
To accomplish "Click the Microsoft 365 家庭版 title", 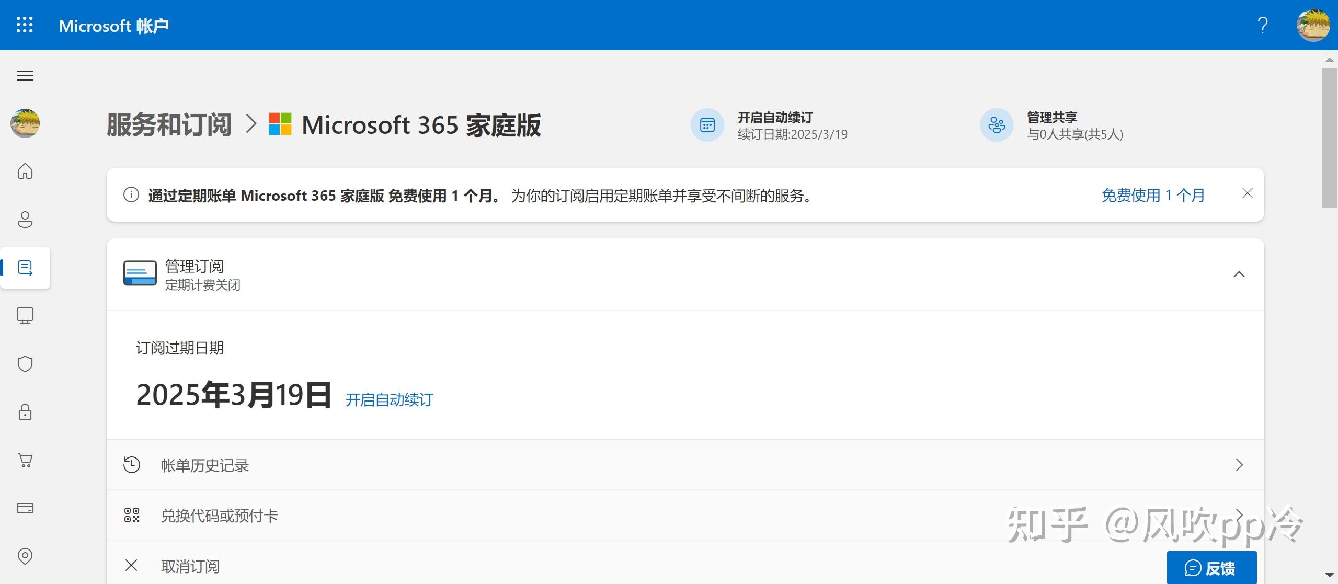I will [x=421, y=125].
